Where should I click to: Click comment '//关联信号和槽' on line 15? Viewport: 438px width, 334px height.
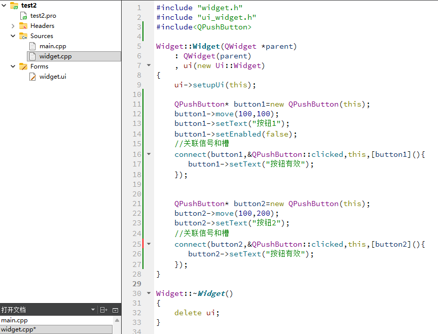(202, 144)
